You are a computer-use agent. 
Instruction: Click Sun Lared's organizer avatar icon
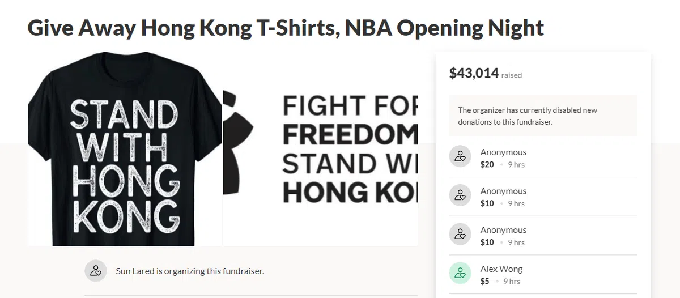point(96,271)
